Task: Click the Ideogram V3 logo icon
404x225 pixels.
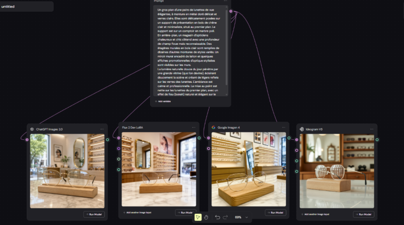Action: pos(302,129)
